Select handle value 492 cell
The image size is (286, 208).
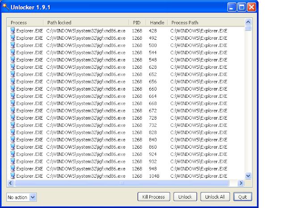pyautogui.click(x=153, y=38)
